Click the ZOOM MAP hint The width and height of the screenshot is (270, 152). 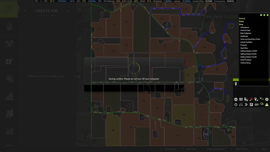coord(170,149)
